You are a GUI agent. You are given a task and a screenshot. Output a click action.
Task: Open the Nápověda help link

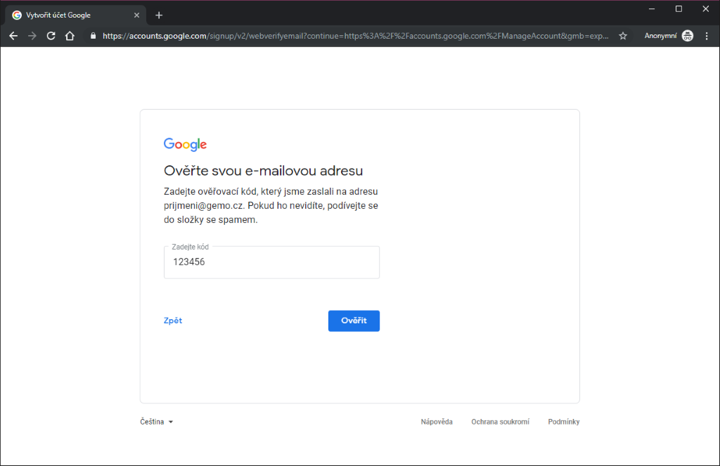click(x=437, y=422)
